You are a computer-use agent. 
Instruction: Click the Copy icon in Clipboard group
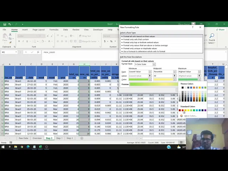tap(10, 39)
